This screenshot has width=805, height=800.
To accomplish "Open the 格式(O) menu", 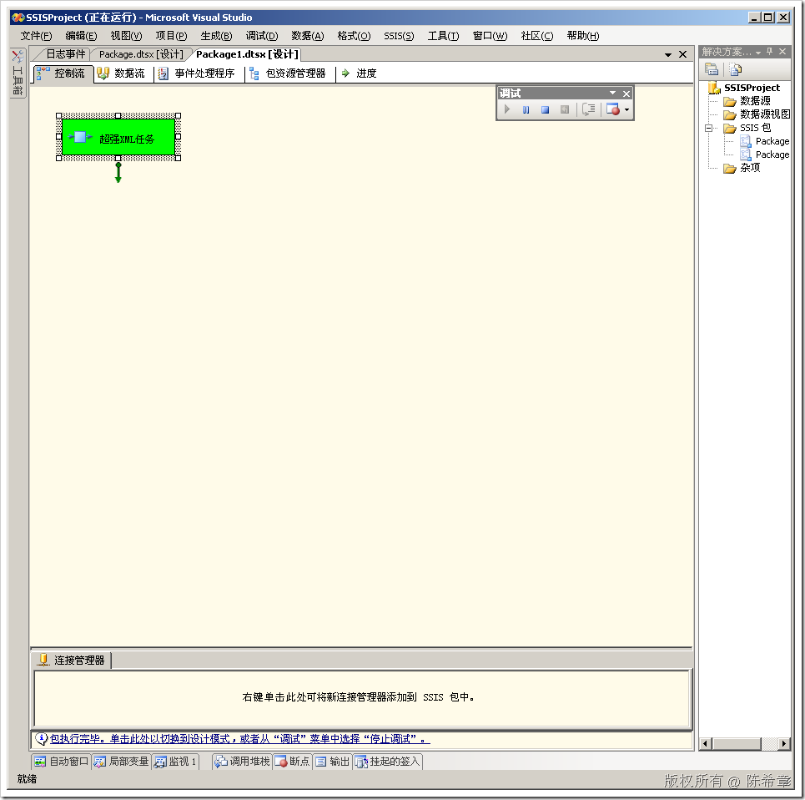I will 354,36.
